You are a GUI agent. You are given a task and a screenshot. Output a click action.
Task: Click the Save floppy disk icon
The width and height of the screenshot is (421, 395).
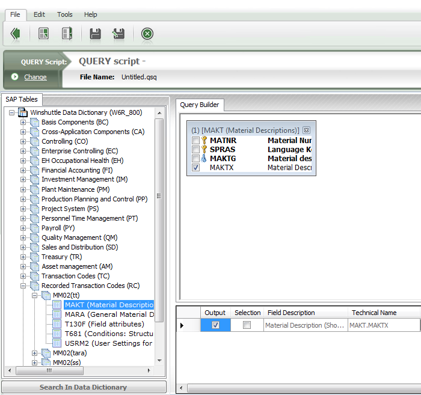95,34
